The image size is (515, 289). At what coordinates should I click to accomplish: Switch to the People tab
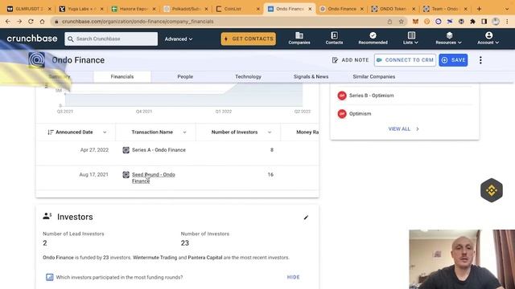coord(185,77)
